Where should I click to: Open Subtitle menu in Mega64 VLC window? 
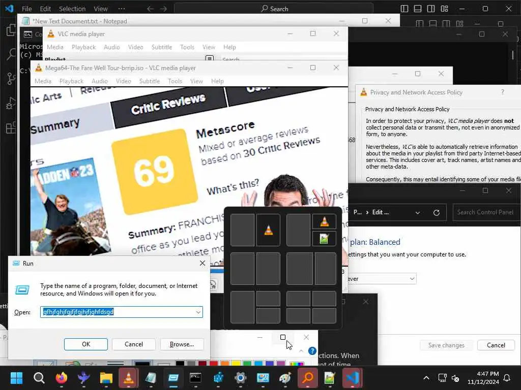[150, 81]
